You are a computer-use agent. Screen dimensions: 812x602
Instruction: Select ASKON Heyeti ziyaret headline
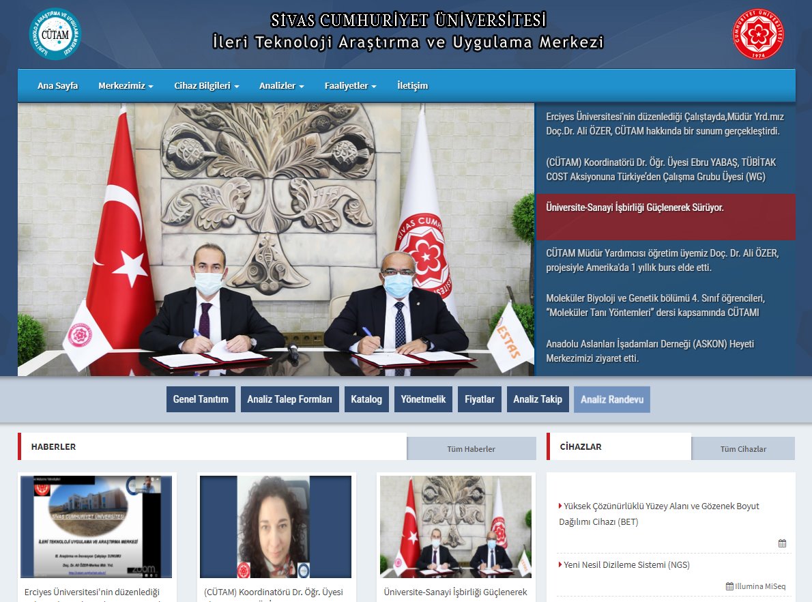pyautogui.click(x=665, y=352)
